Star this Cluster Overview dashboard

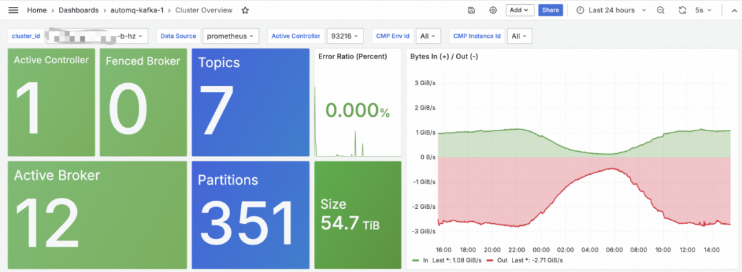click(x=245, y=10)
